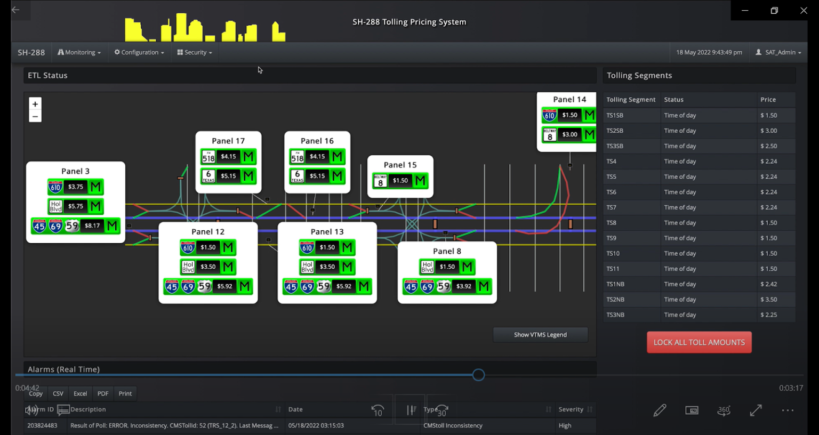Pause the video playback
Viewport: 819px width, 435px height.
(410, 410)
